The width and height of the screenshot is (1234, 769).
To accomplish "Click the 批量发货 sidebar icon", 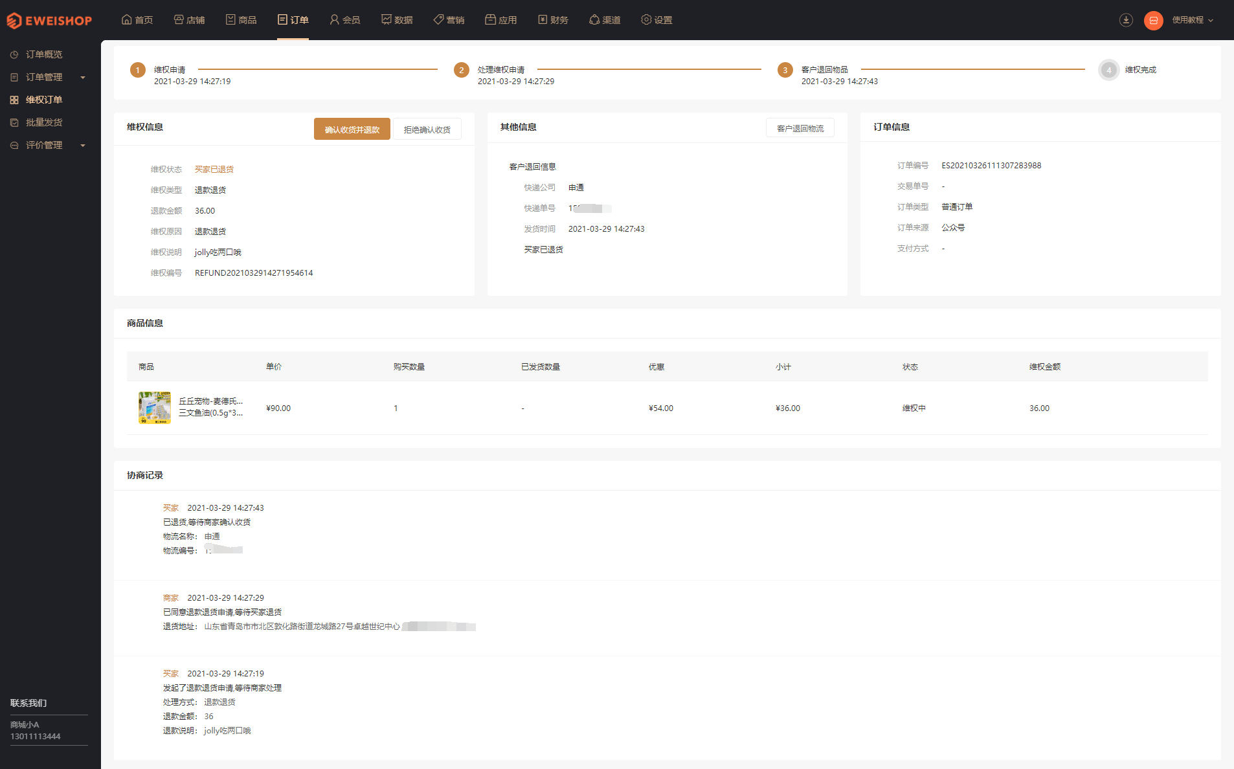I will (14, 122).
